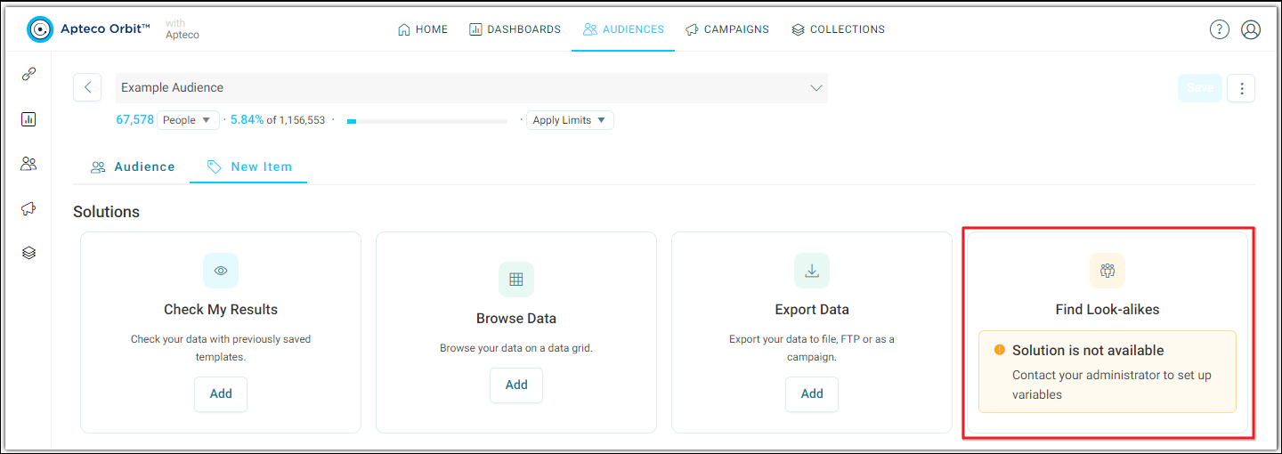Viewport: 1282px width, 454px height.
Task: Open dashboards chart icon in left sidebar
Action: (x=28, y=119)
